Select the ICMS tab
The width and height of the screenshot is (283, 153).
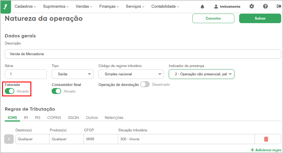tap(12, 118)
